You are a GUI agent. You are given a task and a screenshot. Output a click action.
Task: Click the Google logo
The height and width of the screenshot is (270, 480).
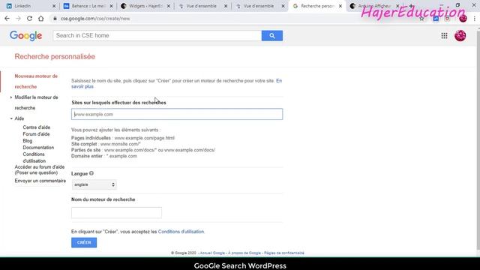[26, 36]
